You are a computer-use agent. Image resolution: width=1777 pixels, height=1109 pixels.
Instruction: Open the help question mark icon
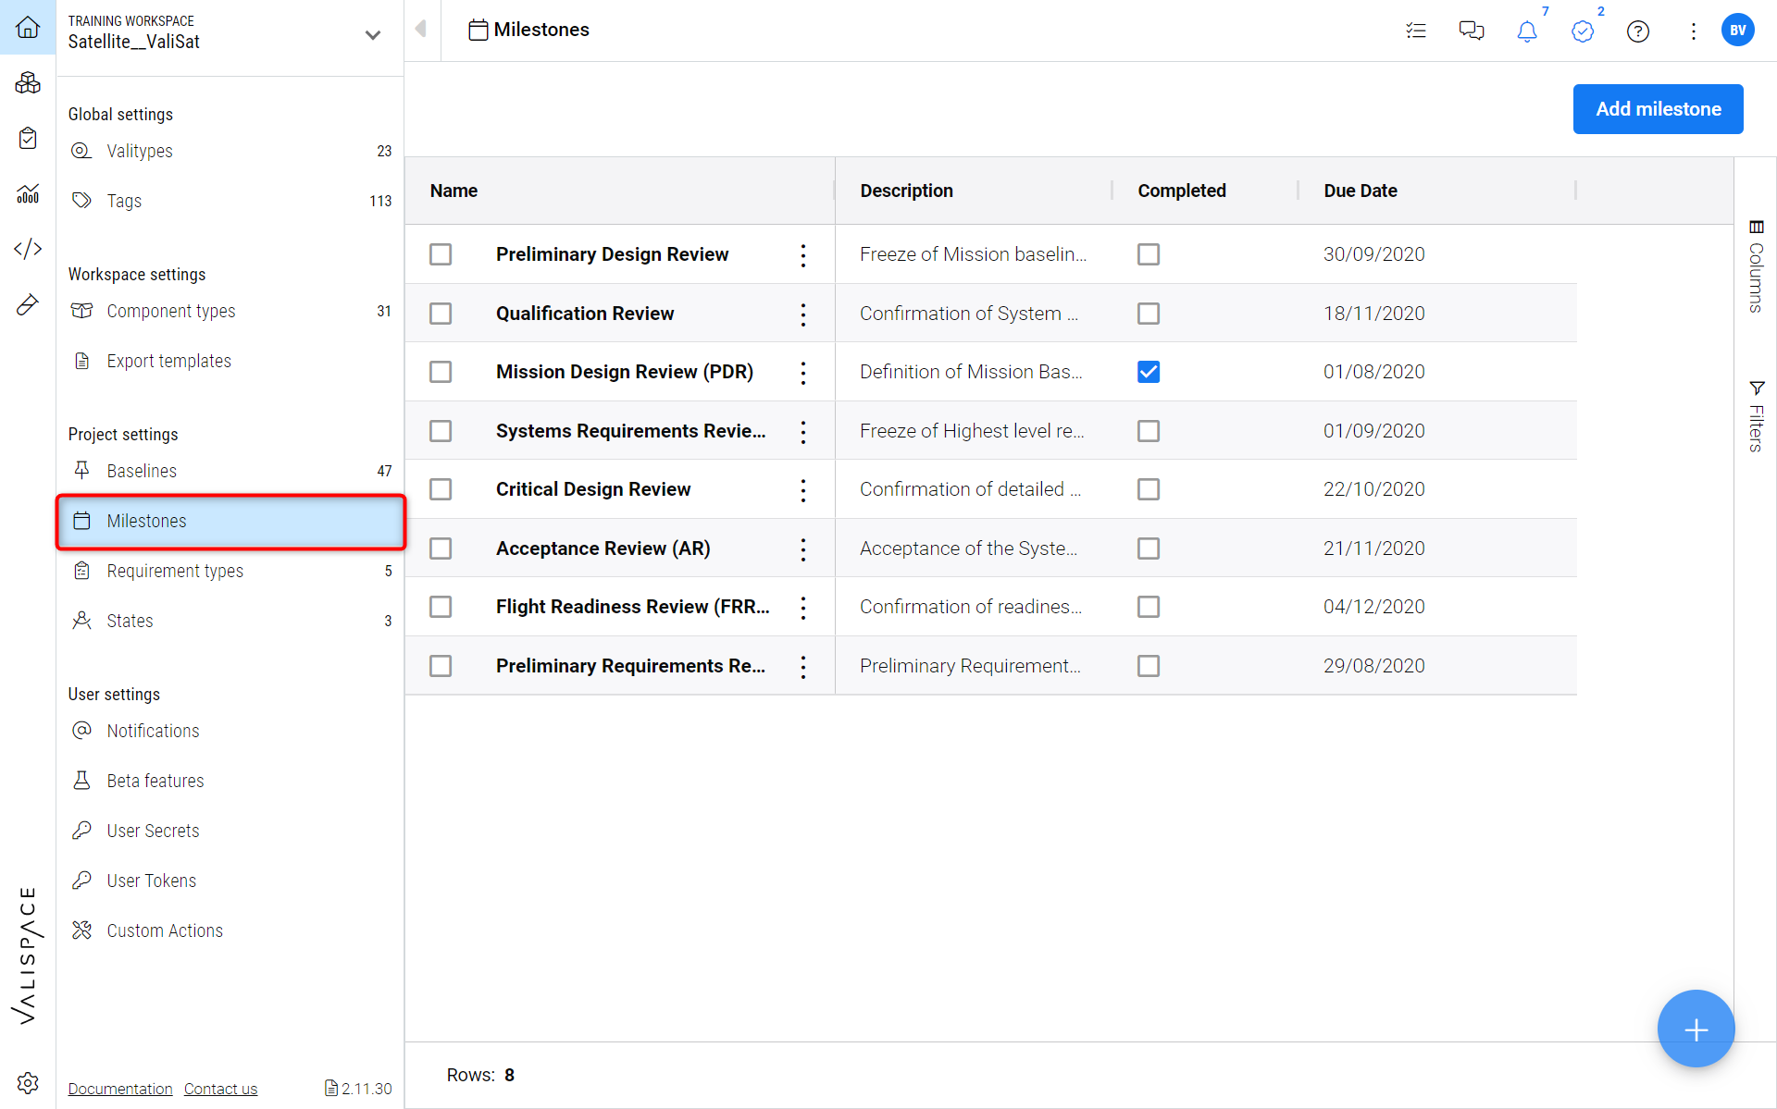[x=1638, y=31]
